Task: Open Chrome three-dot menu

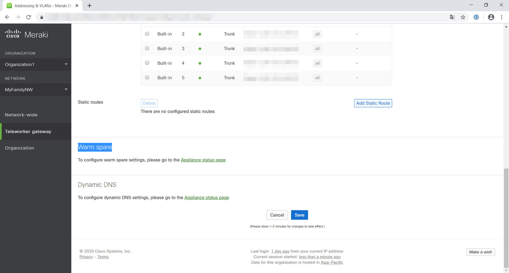Action: coord(502,17)
